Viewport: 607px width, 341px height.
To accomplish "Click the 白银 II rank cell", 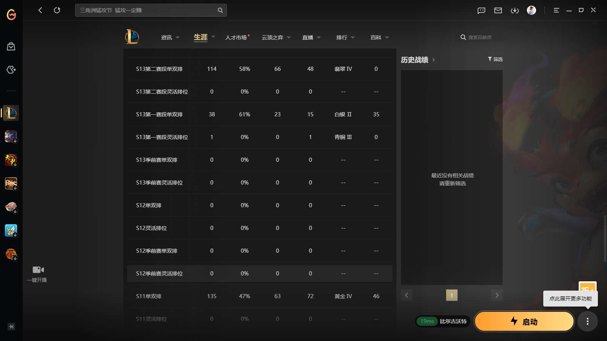I will pyautogui.click(x=343, y=114).
